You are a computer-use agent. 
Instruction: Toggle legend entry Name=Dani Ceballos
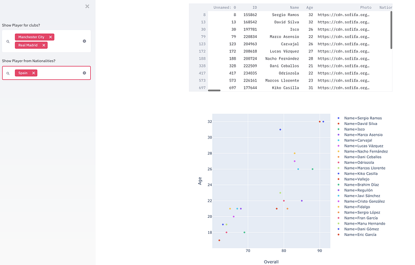pyautogui.click(x=363, y=157)
